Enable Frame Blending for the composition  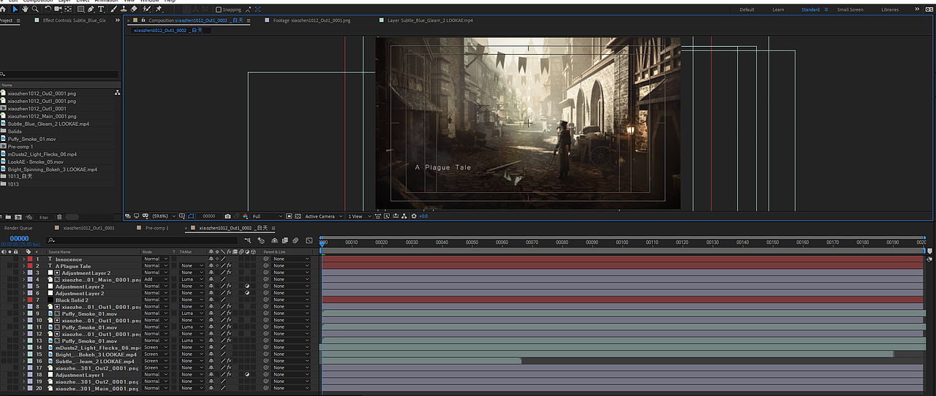coord(284,240)
